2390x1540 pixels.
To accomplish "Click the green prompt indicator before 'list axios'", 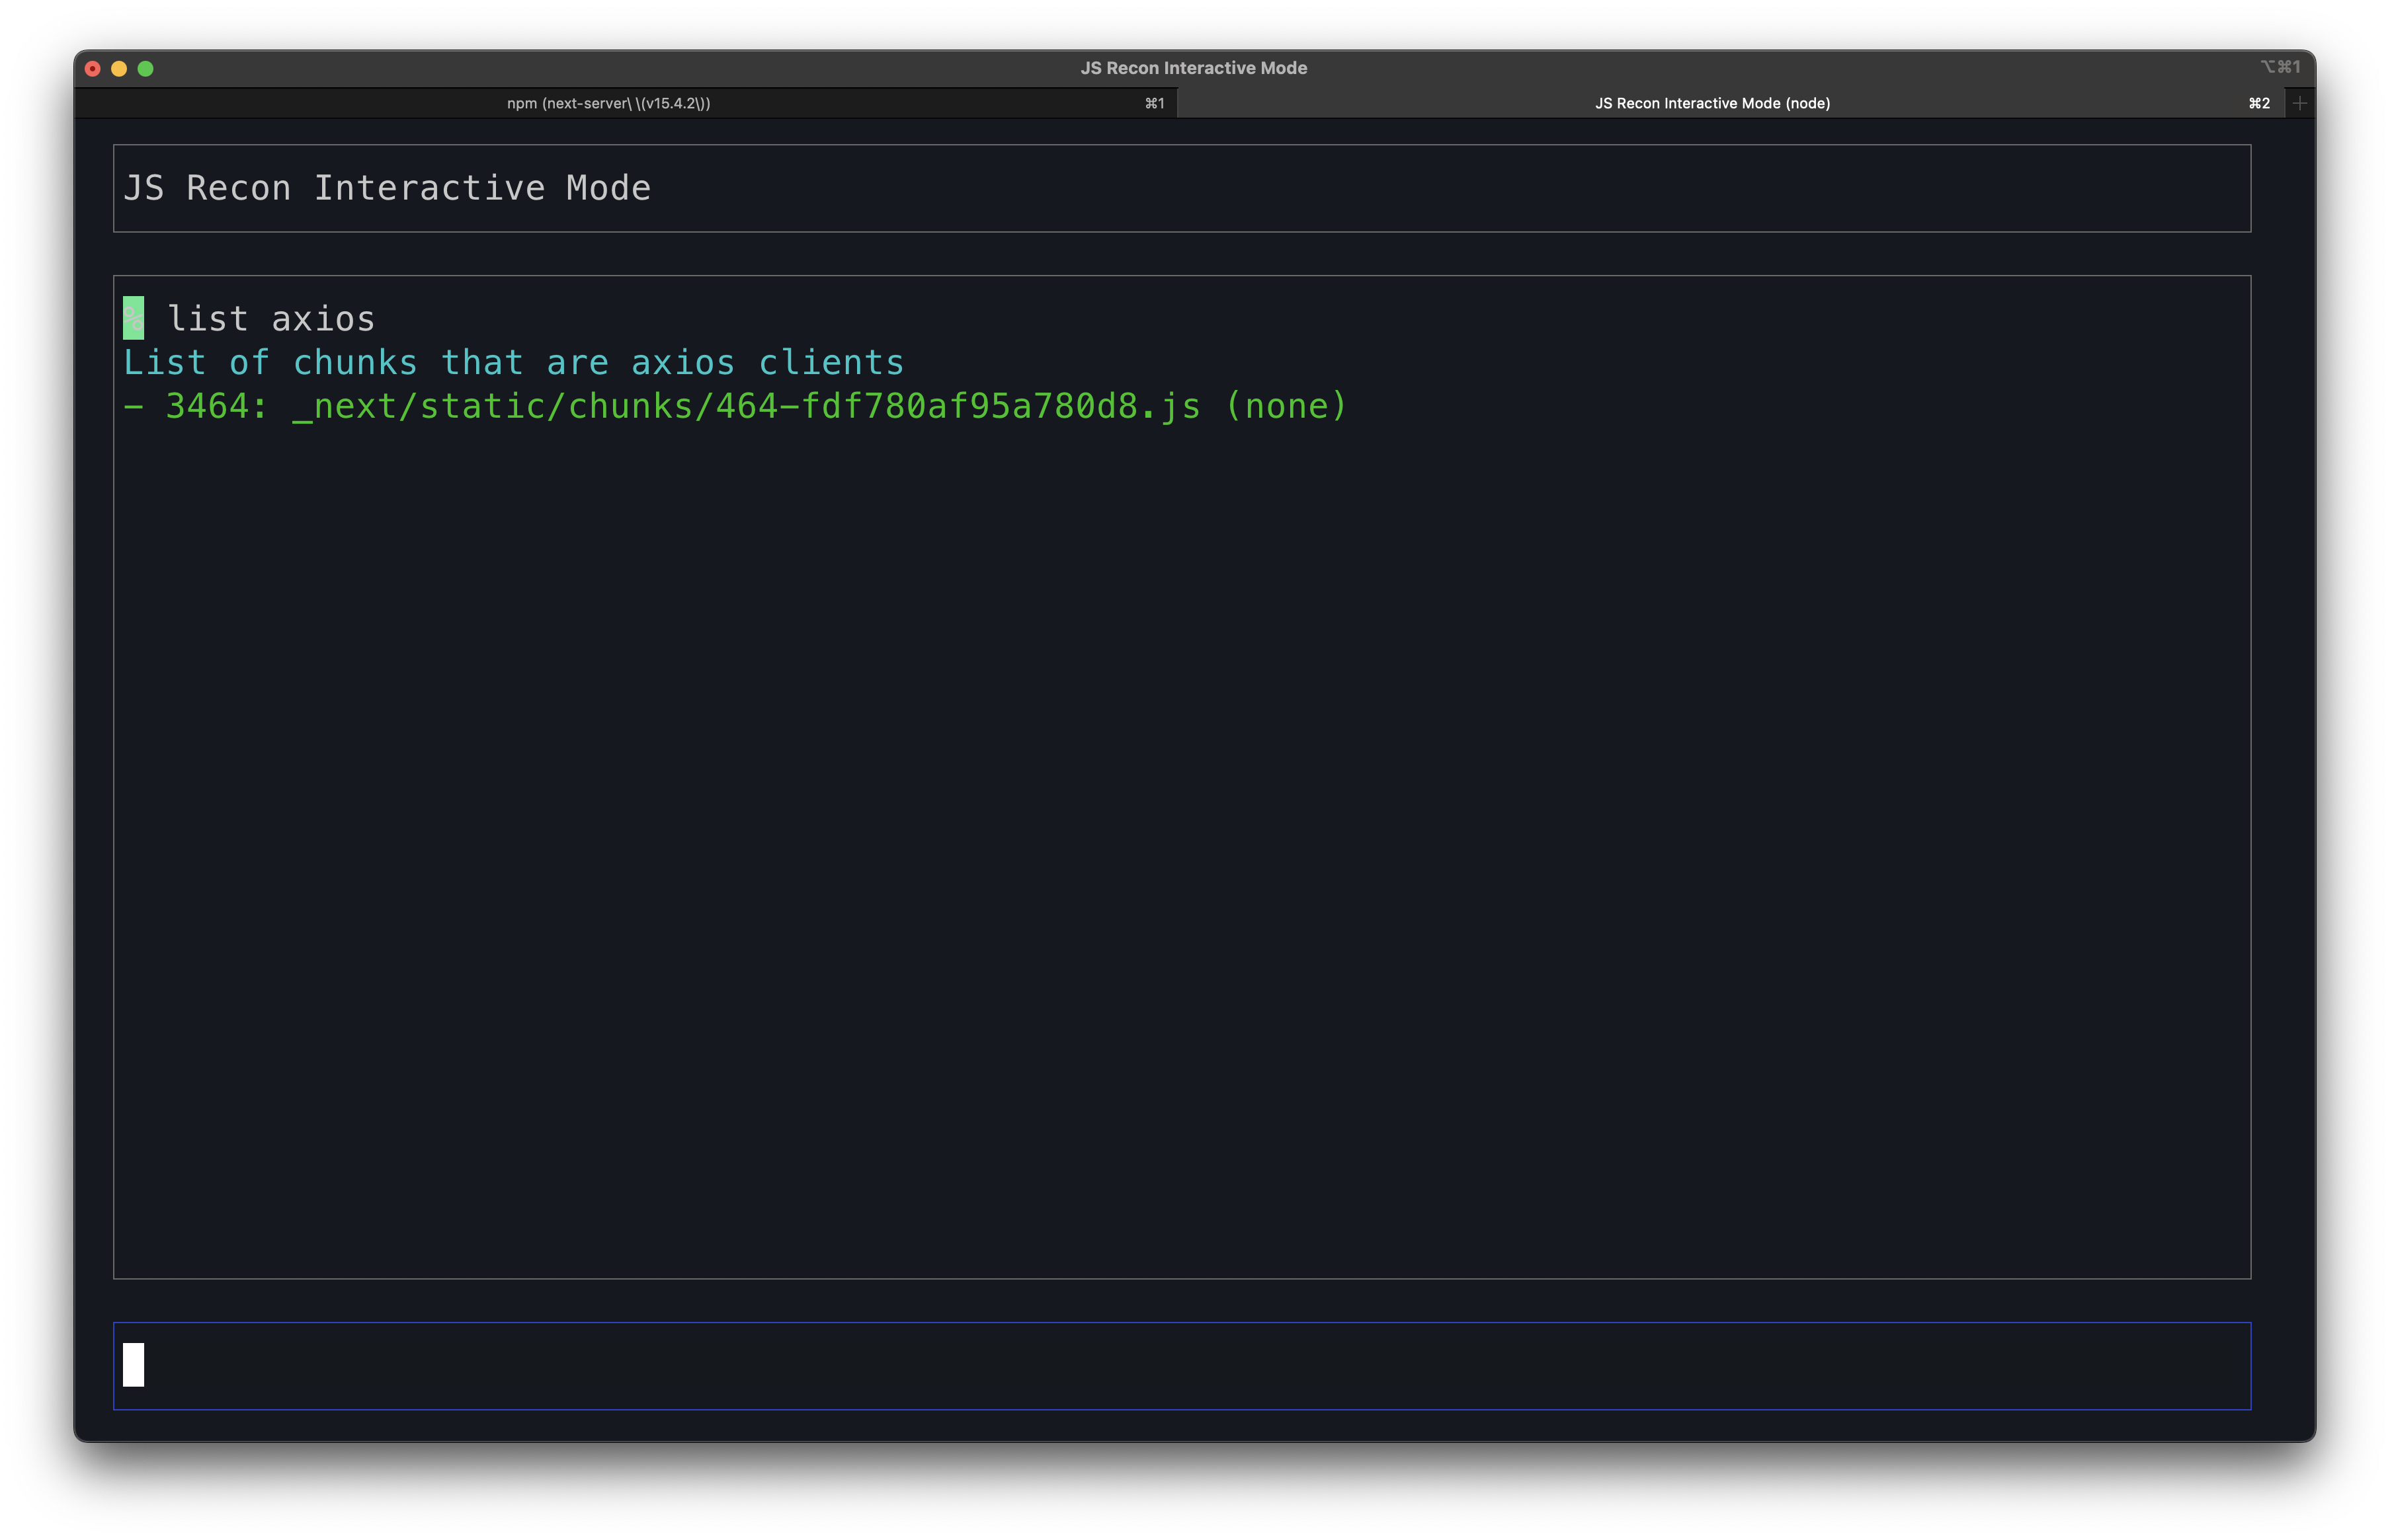I will click(x=133, y=318).
